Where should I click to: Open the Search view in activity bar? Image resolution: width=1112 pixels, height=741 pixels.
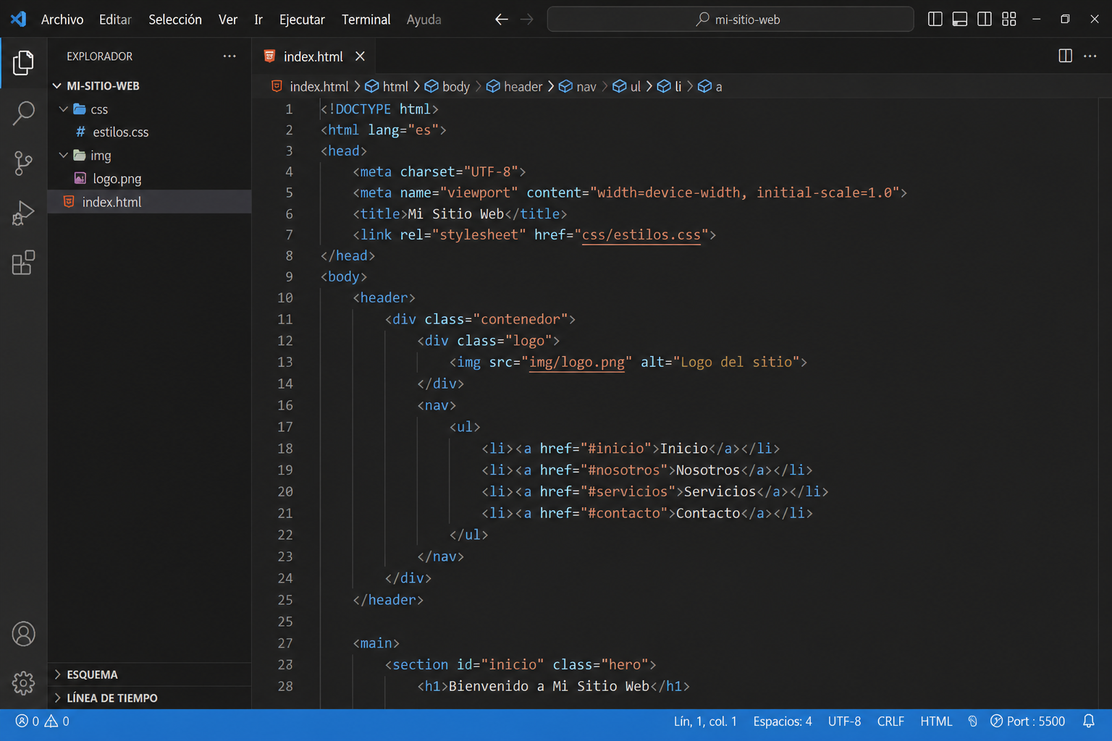point(23,113)
